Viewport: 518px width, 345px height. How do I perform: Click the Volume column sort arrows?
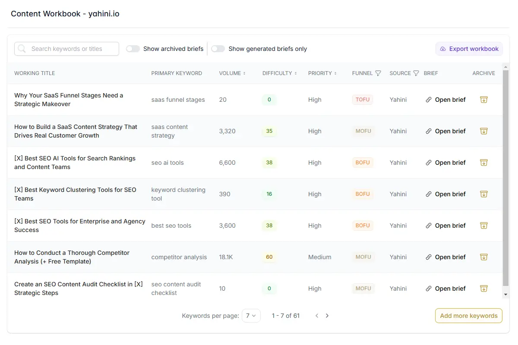click(245, 73)
